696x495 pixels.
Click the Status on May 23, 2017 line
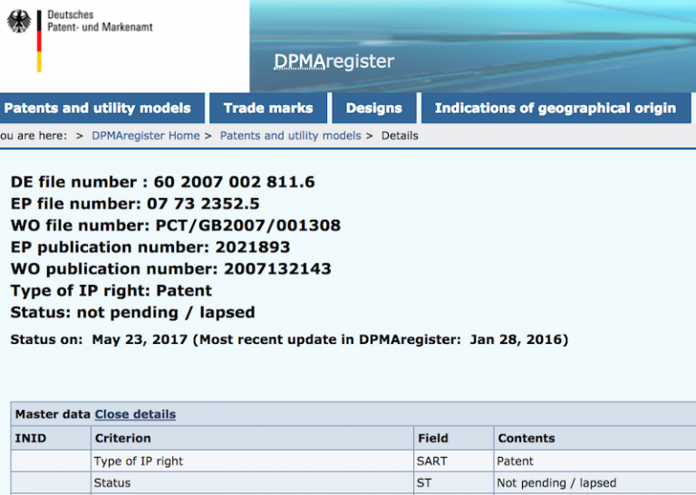pyautogui.click(x=289, y=340)
